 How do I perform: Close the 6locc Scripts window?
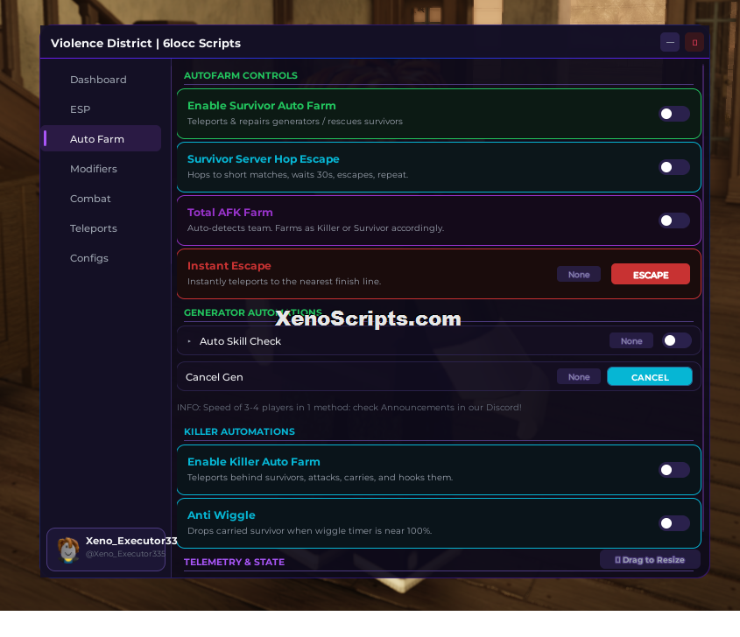(x=694, y=42)
